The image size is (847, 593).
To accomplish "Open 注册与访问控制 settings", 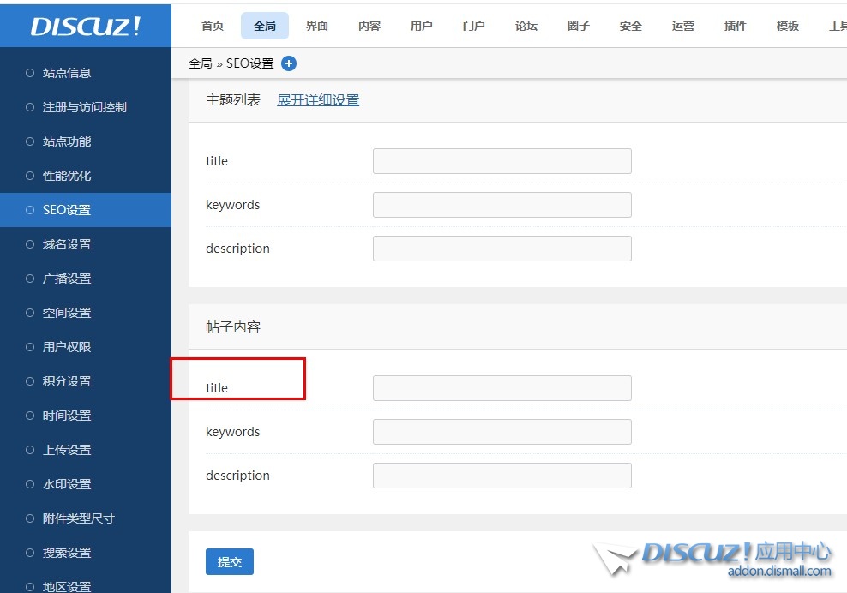I will click(86, 107).
